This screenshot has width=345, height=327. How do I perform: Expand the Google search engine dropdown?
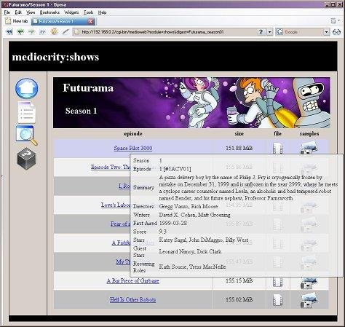point(326,32)
